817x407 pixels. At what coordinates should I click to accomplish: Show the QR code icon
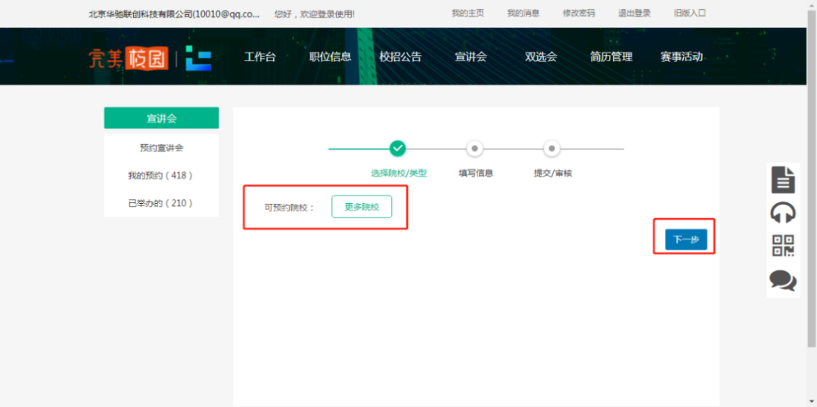coord(783,245)
